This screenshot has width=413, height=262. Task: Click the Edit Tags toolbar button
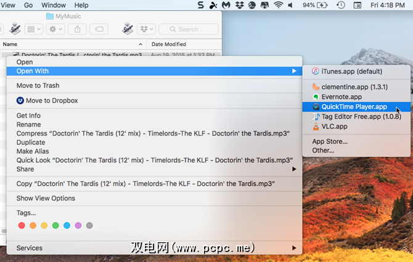coord(99,29)
